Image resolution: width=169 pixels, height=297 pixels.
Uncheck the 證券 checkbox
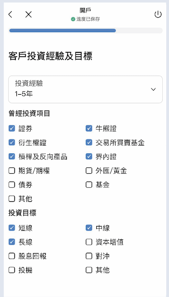click(x=12, y=129)
